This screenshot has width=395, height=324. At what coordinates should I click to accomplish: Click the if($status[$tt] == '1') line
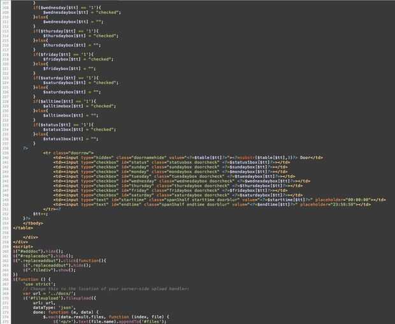click(x=63, y=125)
